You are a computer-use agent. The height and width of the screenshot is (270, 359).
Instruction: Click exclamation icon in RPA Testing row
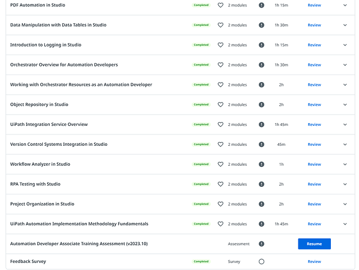pos(261,184)
